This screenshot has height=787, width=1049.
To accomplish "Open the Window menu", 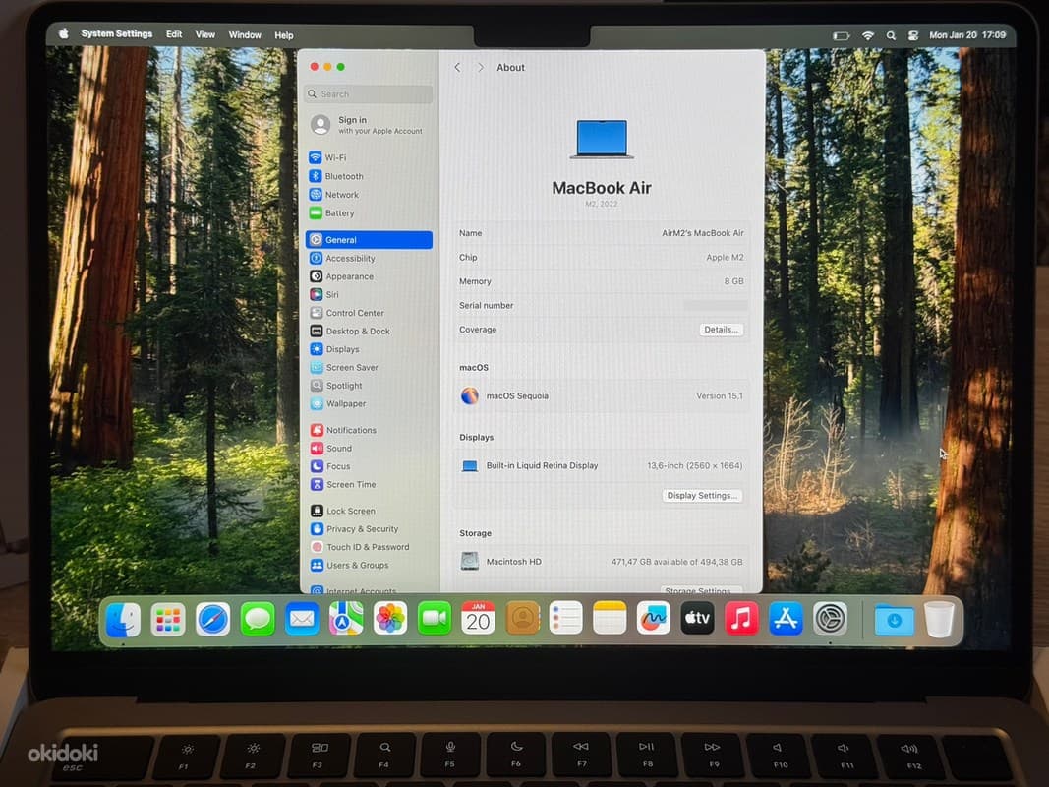I will [x=245, y=34].
